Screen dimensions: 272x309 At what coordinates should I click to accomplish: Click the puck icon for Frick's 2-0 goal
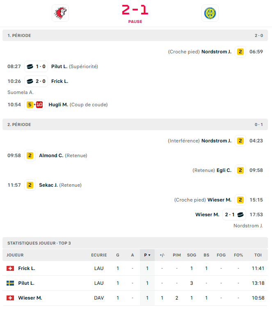(x=30, y=81)
